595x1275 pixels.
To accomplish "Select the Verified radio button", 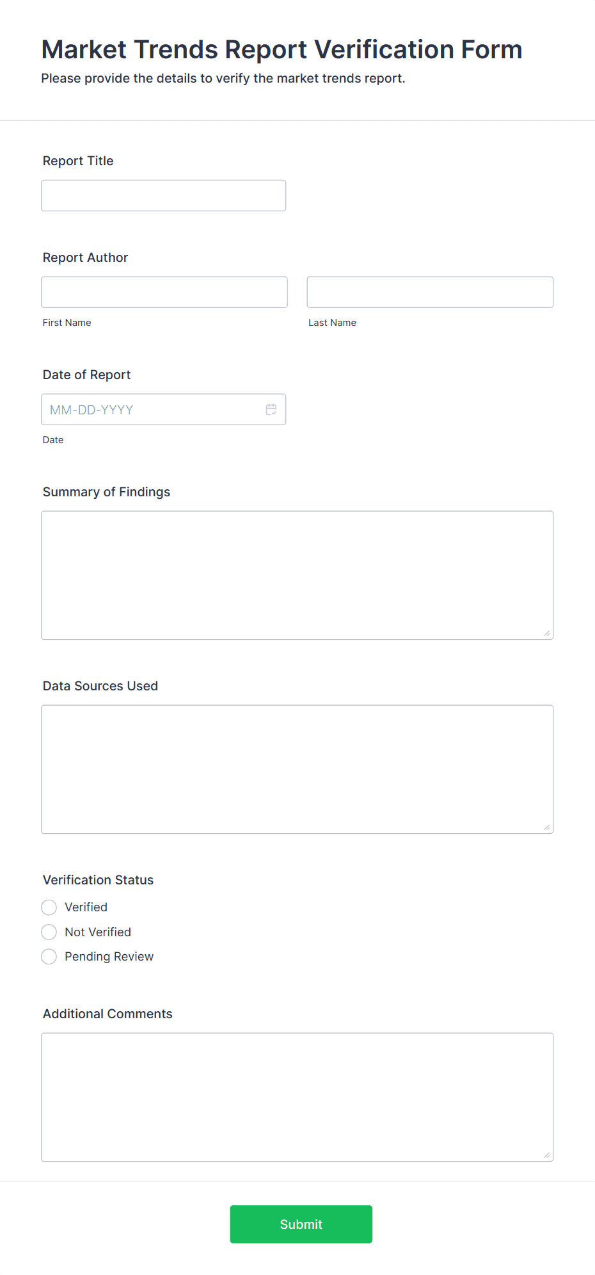I will click(x=49, y=907).
